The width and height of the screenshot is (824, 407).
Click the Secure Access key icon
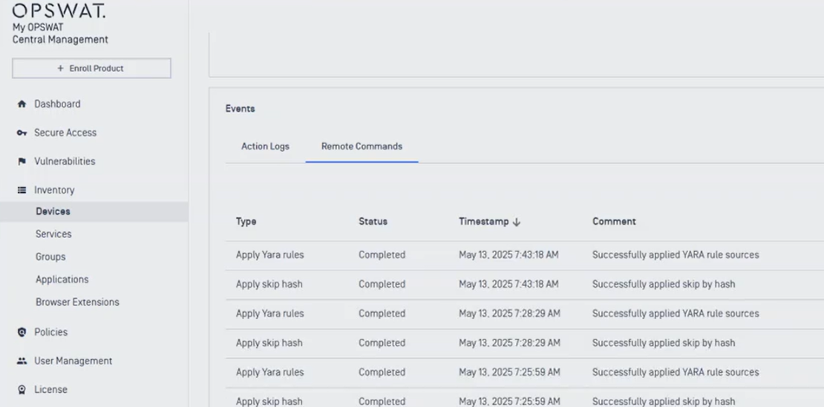pyautogui.click(x=22, y=133)
